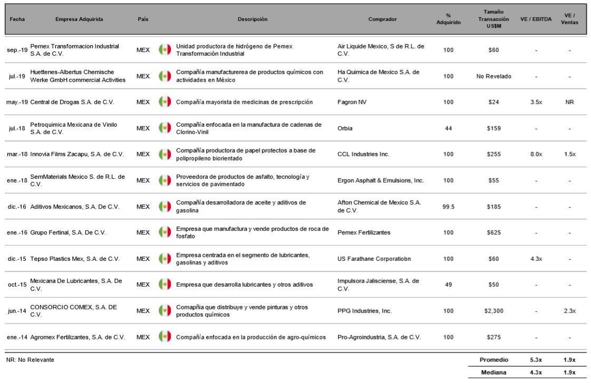
Task: Click the 'Descripción' column header
Action: pos(253,19)
